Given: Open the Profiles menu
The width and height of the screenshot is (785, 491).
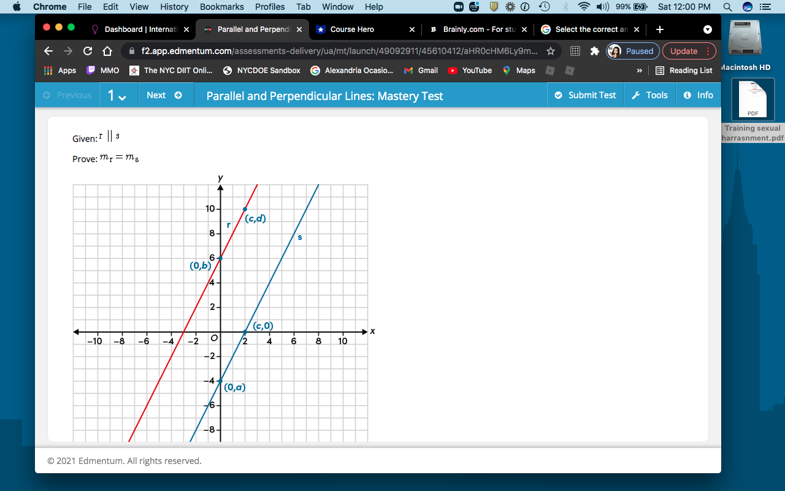Looking at the screenshot, I should coord(270,7).
